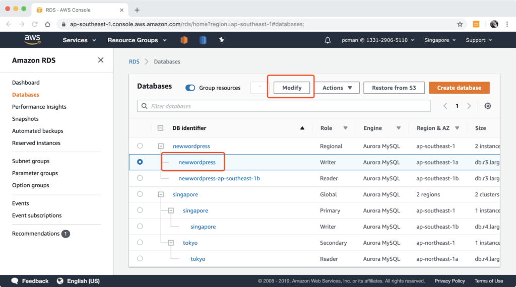Select the newwordpress Regional cluster radio
The image size is (516, 287).
[140, 146]
